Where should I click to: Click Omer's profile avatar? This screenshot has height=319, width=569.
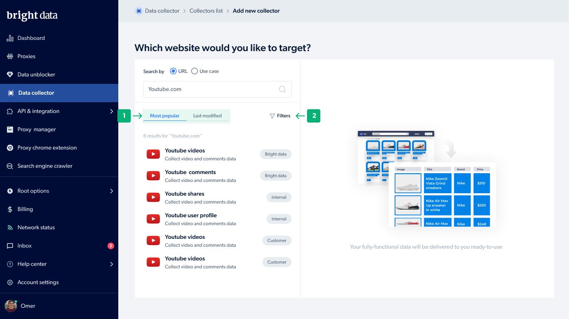coord(11,306)
